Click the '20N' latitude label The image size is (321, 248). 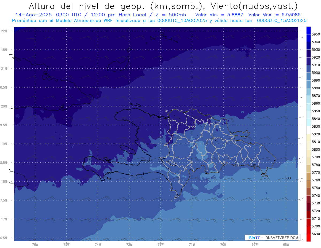(4, 106)
